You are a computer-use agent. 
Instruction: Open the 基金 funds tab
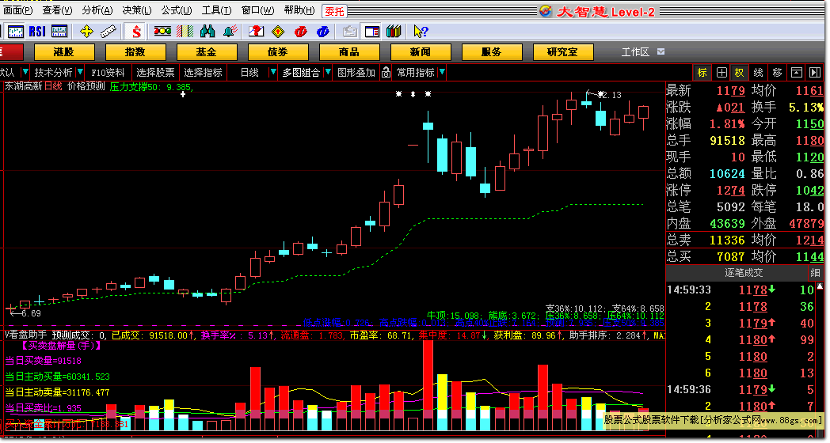(207, 51)
